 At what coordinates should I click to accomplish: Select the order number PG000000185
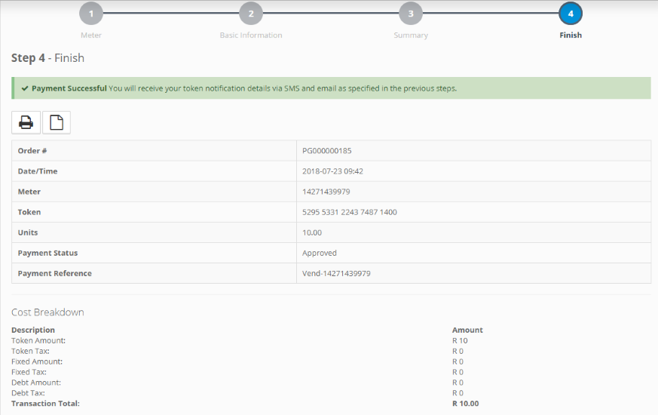(327, 151)
